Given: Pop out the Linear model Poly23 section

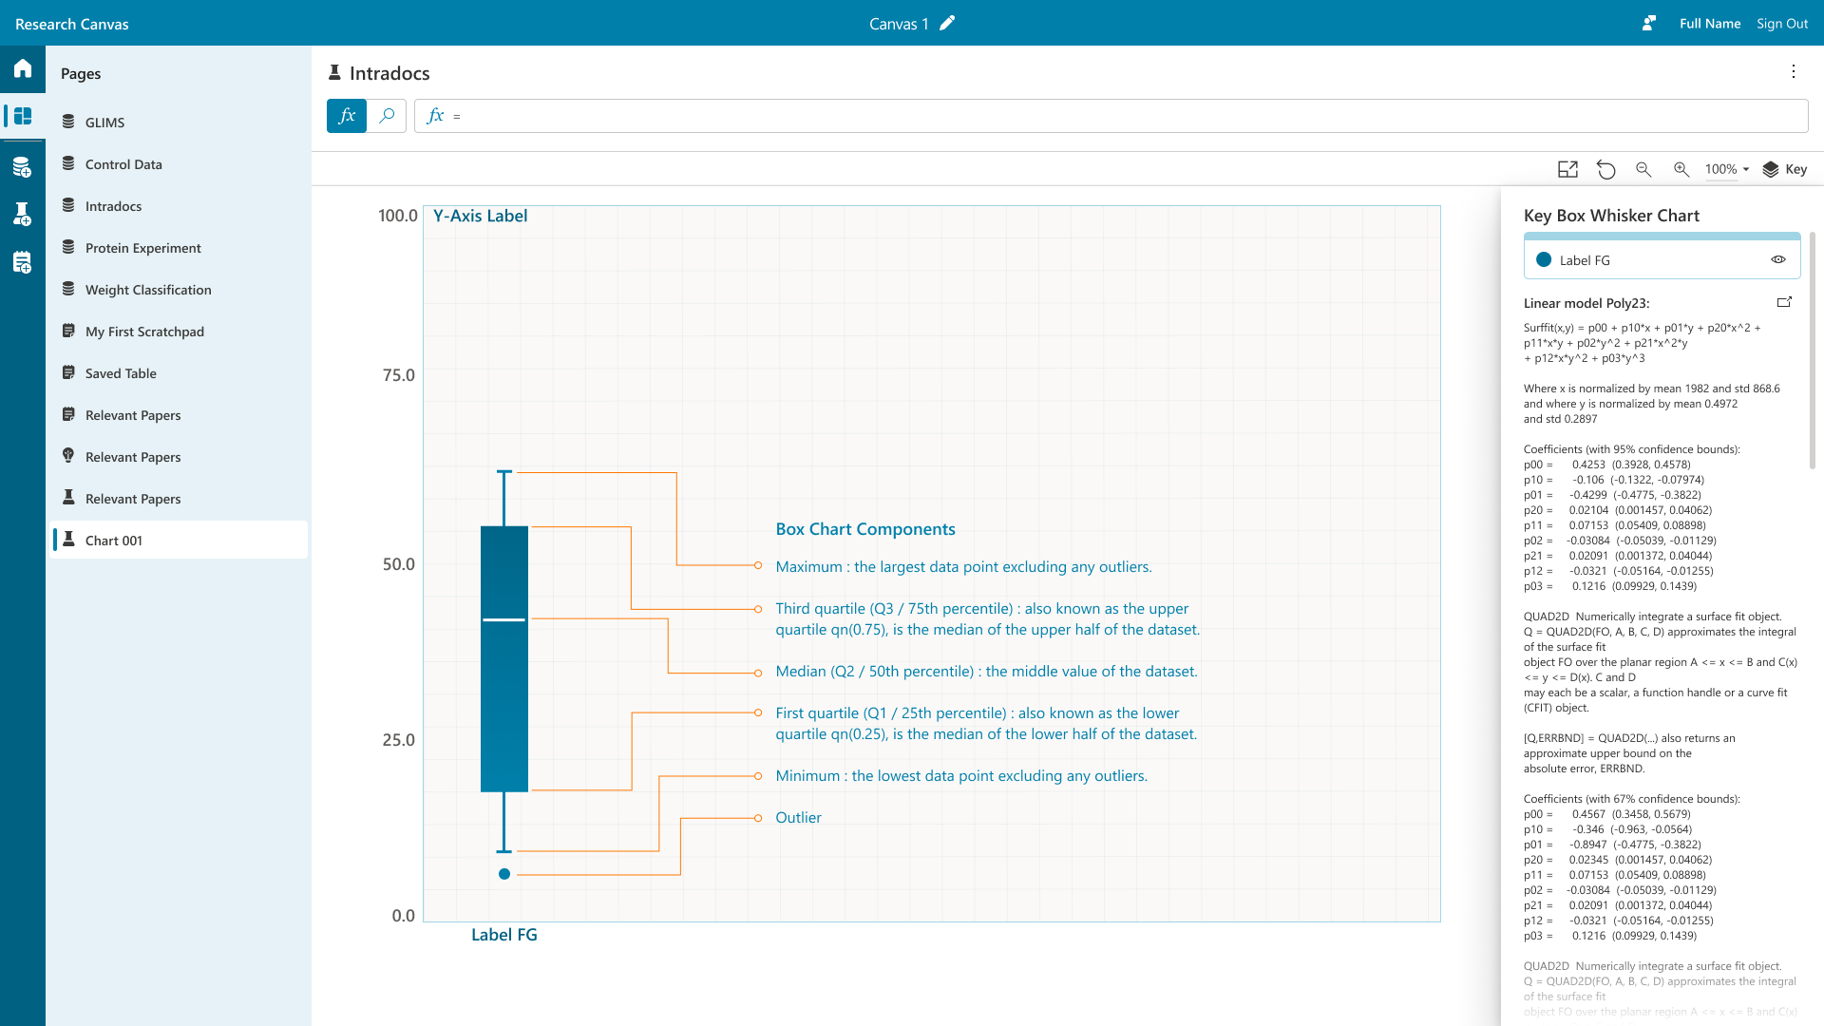Looking at the screenshot, I should click(1784, 302).
